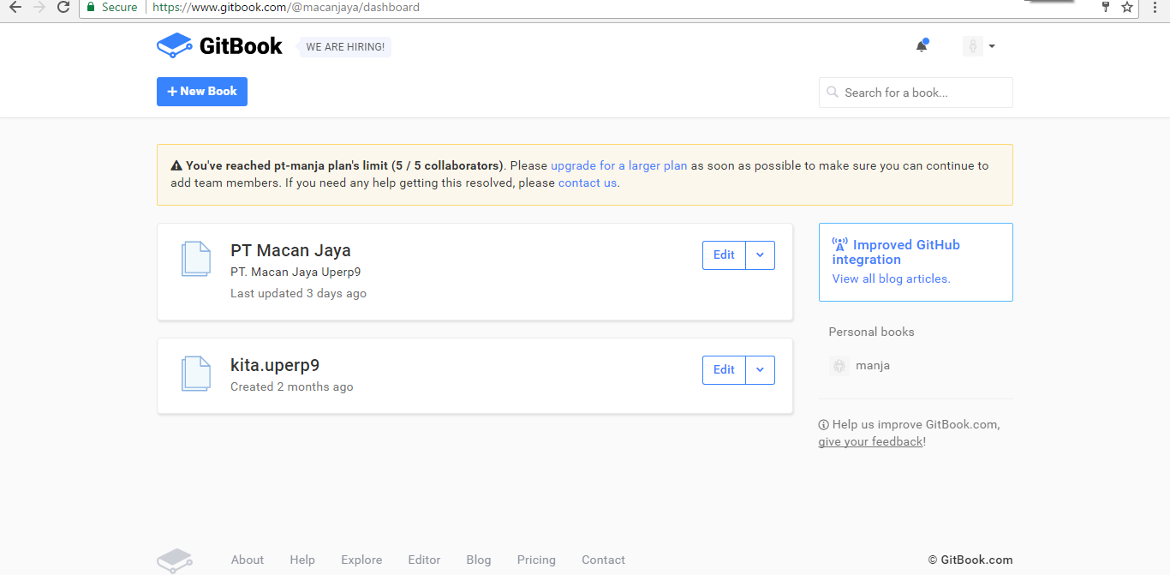This screenshot has height=575, width=1170.
Task: Open the Help footer link
Action: [x=302, y=560]
